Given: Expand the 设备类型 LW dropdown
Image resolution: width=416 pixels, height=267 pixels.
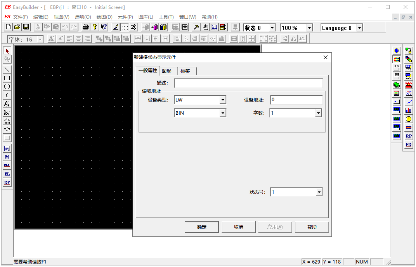Looking at the screenshot, I should (x=223, y=100).
